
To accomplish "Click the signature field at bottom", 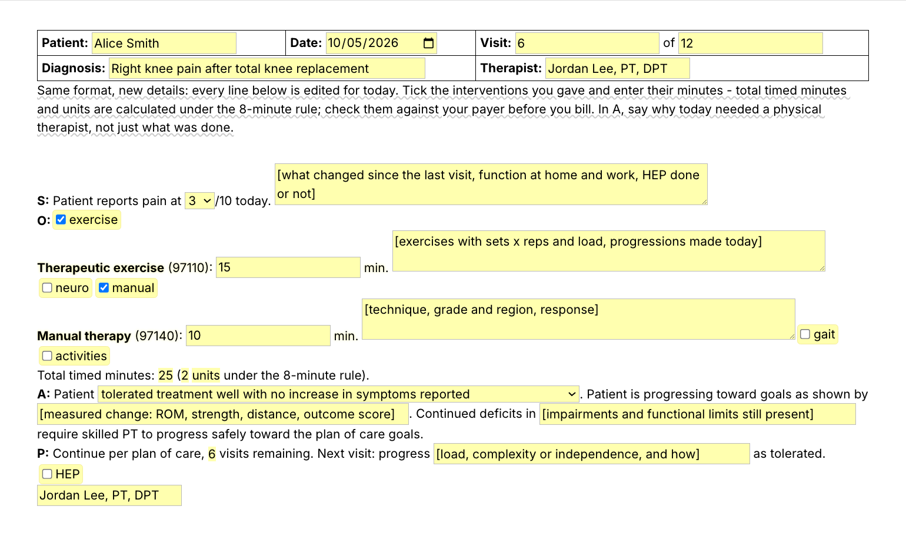I will [109, 495].
